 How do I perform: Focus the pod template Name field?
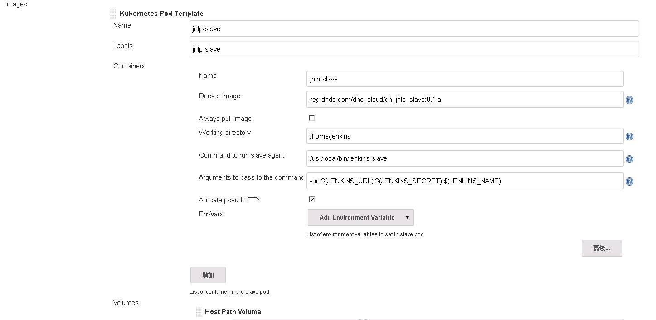[414, 29]
